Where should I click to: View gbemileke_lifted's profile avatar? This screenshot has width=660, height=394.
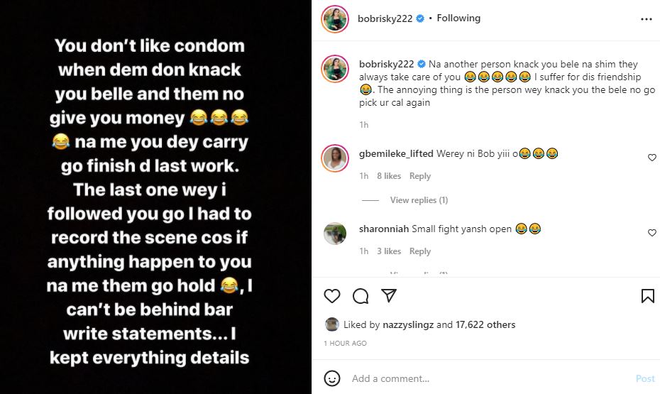pos(334,158)
